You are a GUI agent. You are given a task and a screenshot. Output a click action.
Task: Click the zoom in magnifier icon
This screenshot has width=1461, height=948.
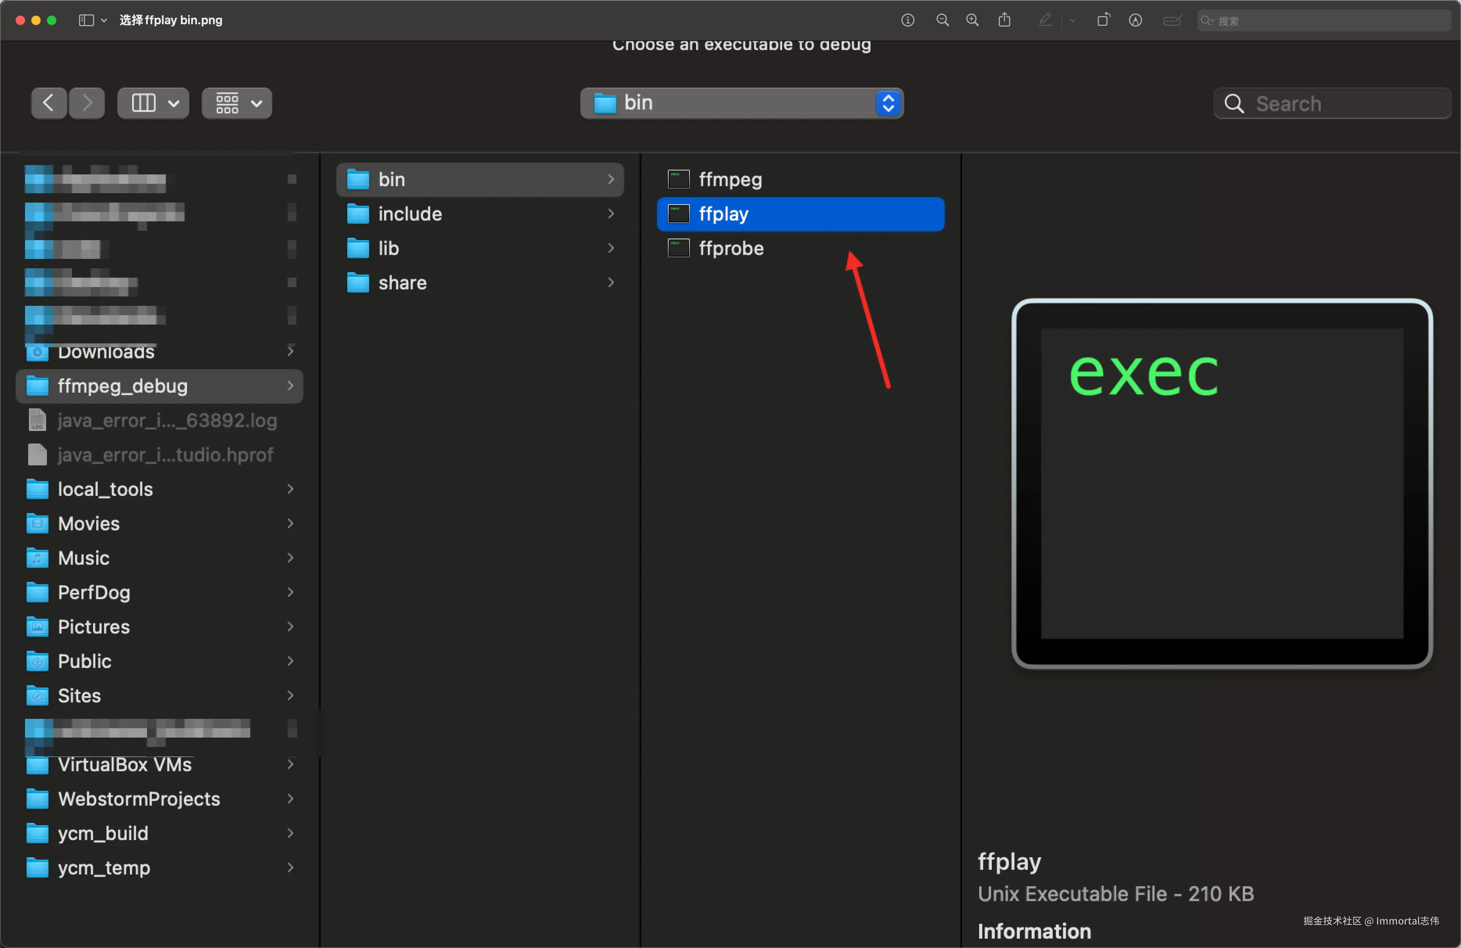click(x=972, y=20)
